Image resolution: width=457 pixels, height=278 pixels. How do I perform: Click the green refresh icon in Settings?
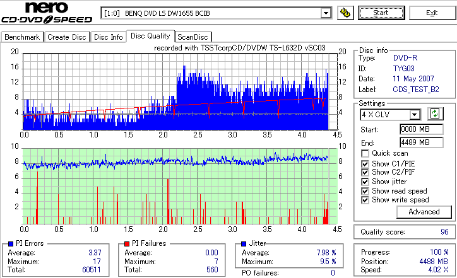coord(435,114)
